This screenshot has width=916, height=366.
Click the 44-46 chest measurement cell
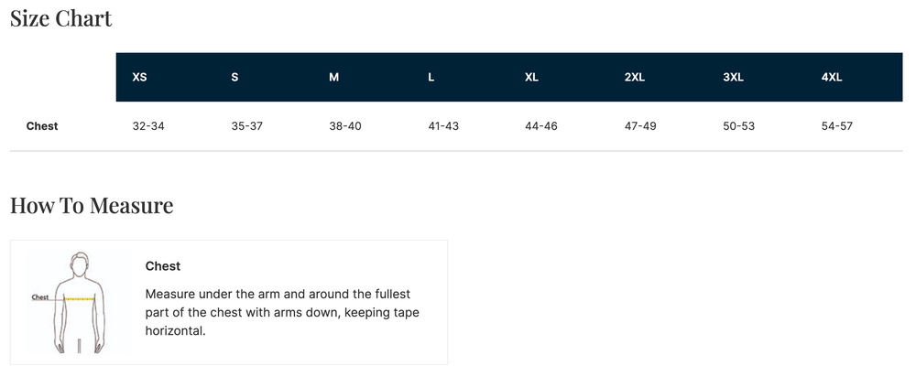point(541,126)
